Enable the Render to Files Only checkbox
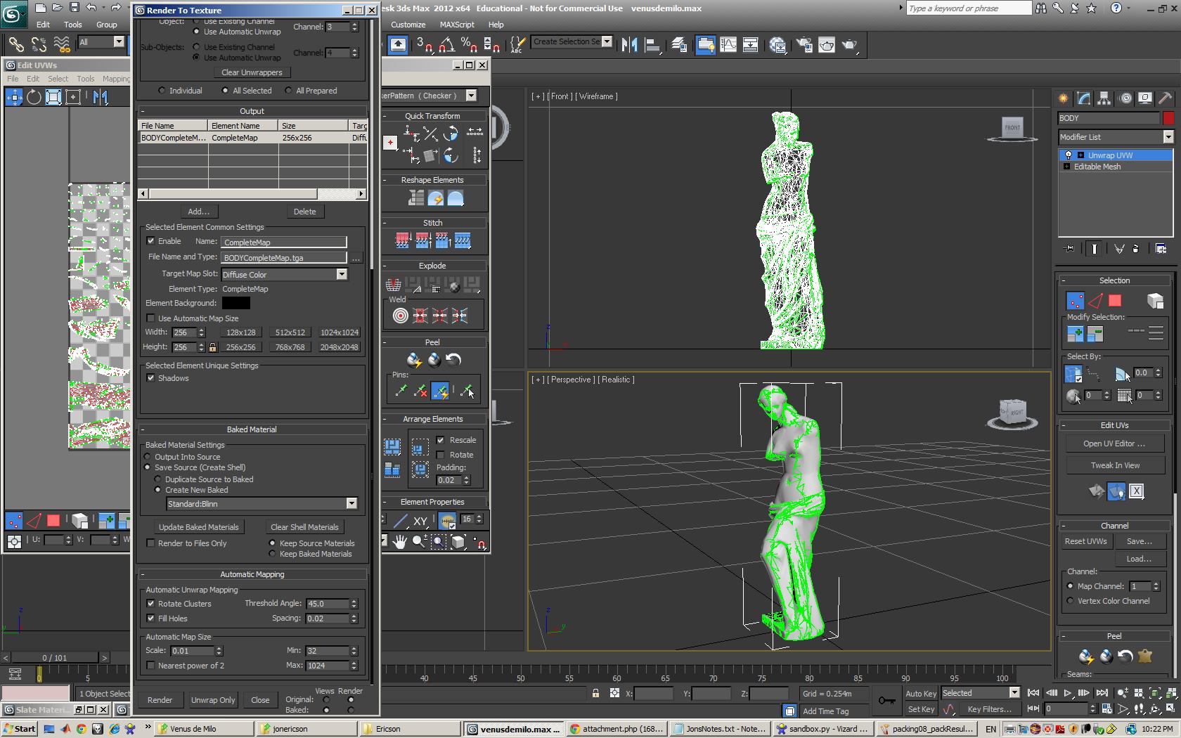The height and width of the screenshot is (738, 1181). click(150, 543)
